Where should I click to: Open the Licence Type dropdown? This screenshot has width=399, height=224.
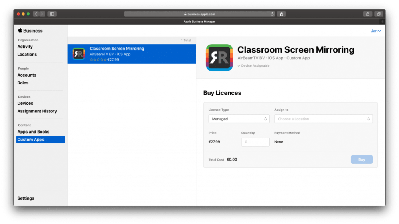239,119
